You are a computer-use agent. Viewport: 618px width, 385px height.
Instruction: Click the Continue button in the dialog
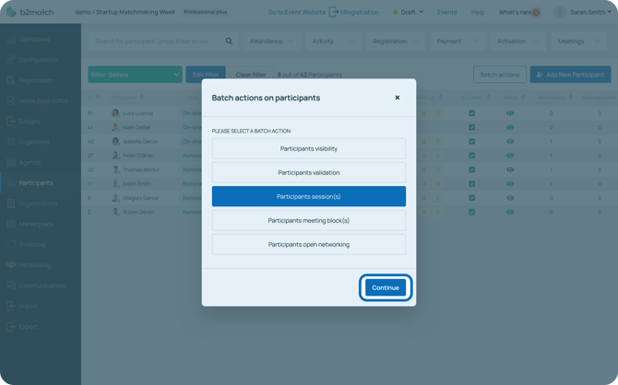(x=385, y=287)
